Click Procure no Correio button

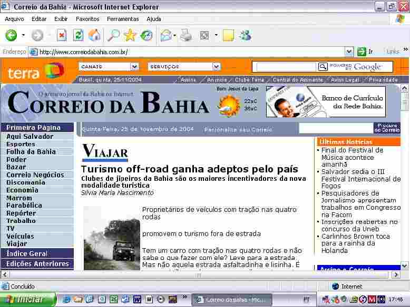click(387, 129)
